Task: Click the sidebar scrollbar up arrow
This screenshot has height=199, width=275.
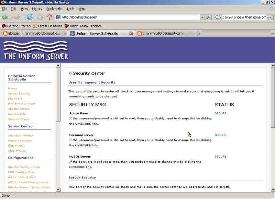Action: point(58,65)
